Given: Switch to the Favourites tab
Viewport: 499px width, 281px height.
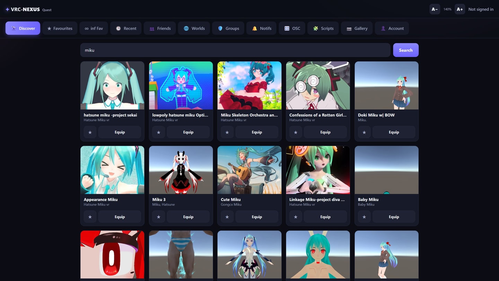Looking at the screenshot, I should pyautogui.click(x=60, y=28).
